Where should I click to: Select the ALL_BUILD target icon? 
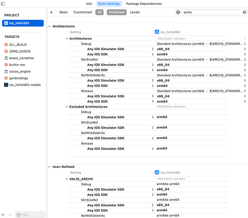click(6, 44)
